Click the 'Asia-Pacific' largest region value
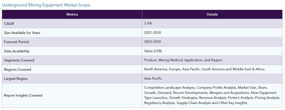285x110 pixels. pyautogui.click(x=153, y=79)
